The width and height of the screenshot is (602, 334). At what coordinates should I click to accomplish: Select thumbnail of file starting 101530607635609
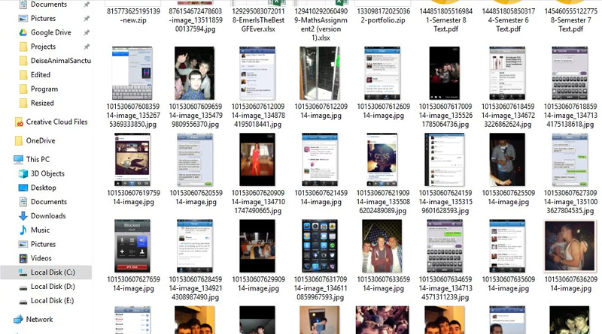pos(507,246)
